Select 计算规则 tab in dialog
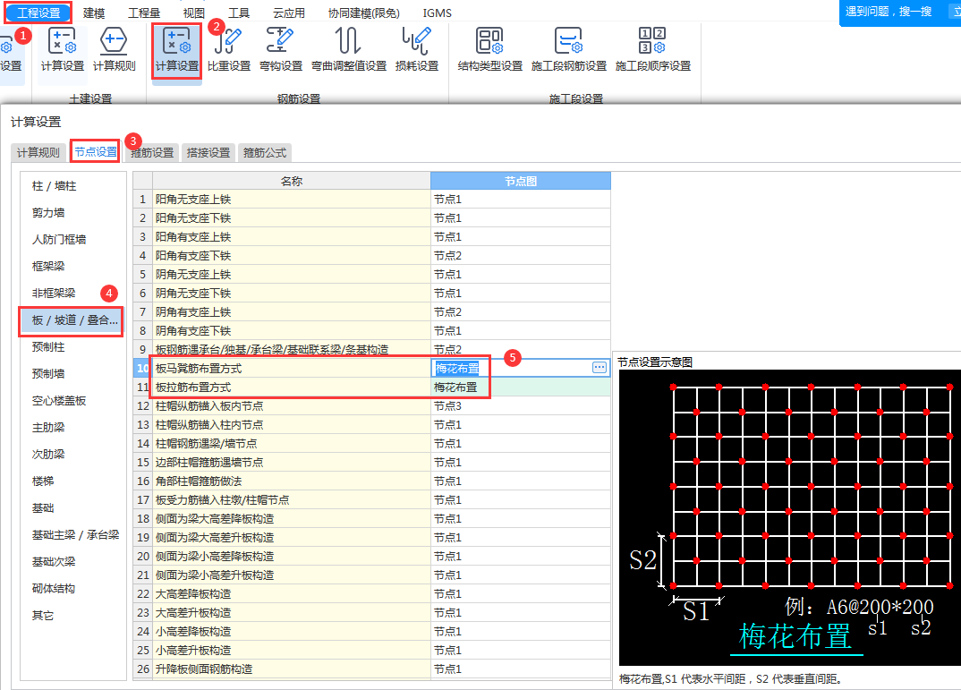The image size is (961, 690). (38, 152)
